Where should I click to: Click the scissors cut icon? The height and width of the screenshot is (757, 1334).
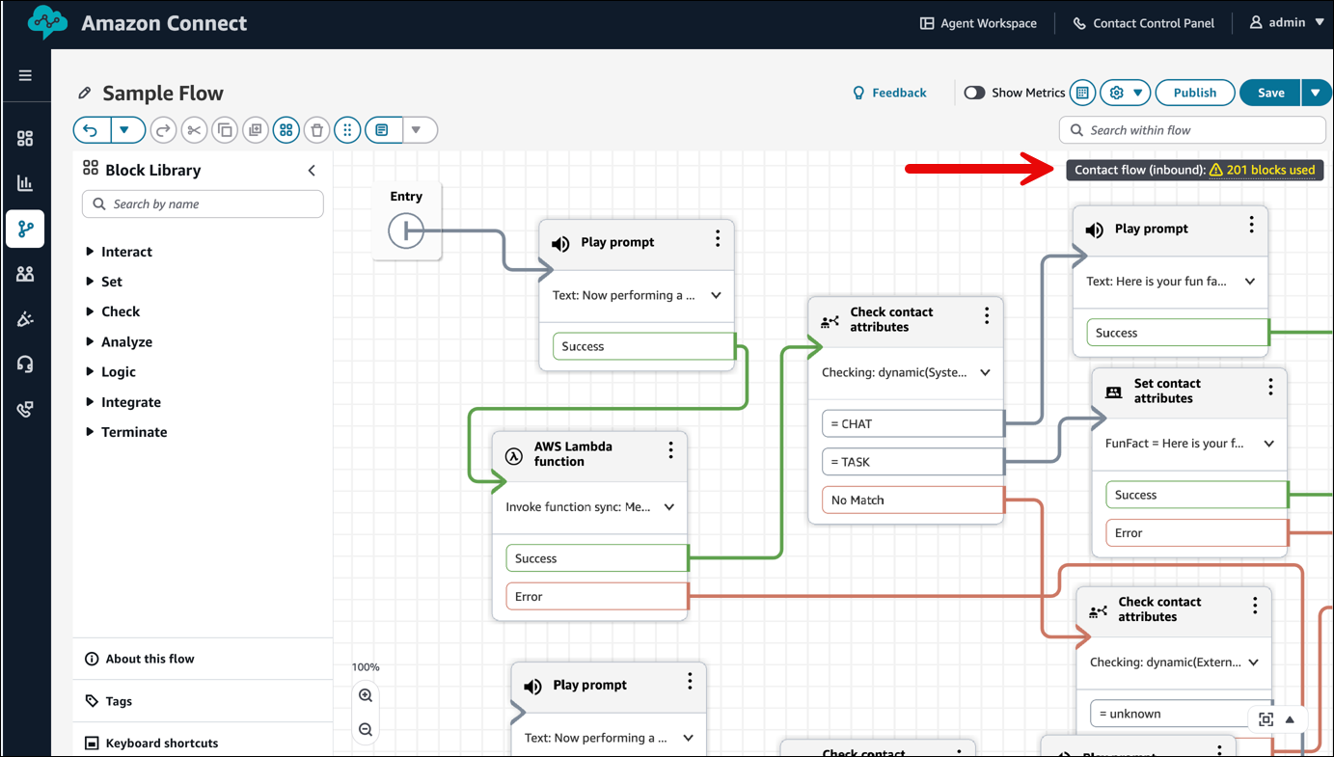(x=194, y=130)
